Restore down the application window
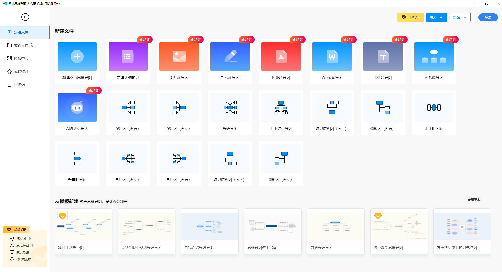502x272 pixels. 487,4
